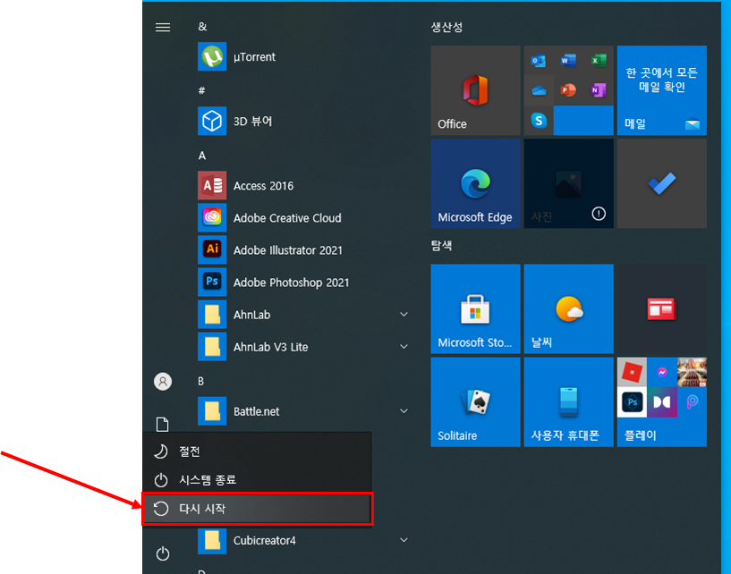This screenshot has height=574, width=731.
Task: Click the 생산성 group header
Action: tap(446, 27)
